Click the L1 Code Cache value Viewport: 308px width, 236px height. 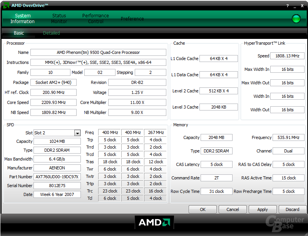(x=219, y=59)
